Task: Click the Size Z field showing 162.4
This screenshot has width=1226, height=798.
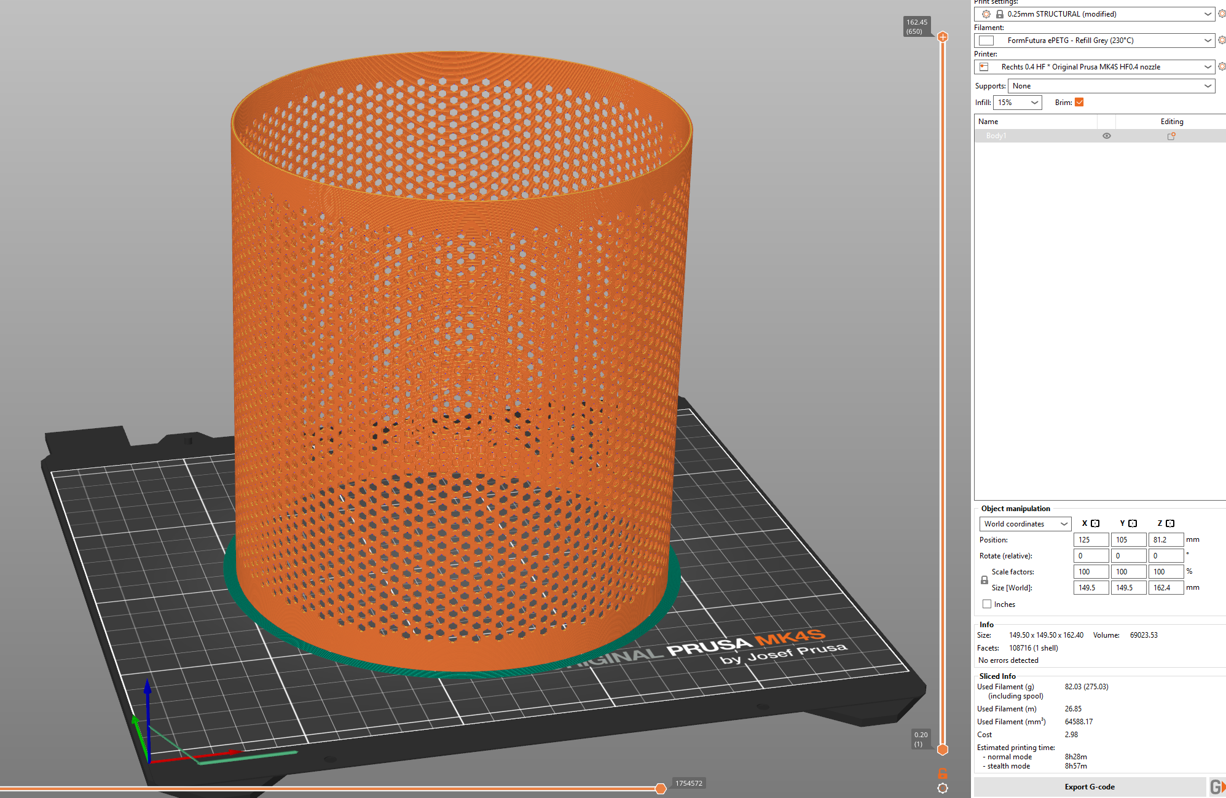Action: pyautogui.click(x=1166, y=588)
